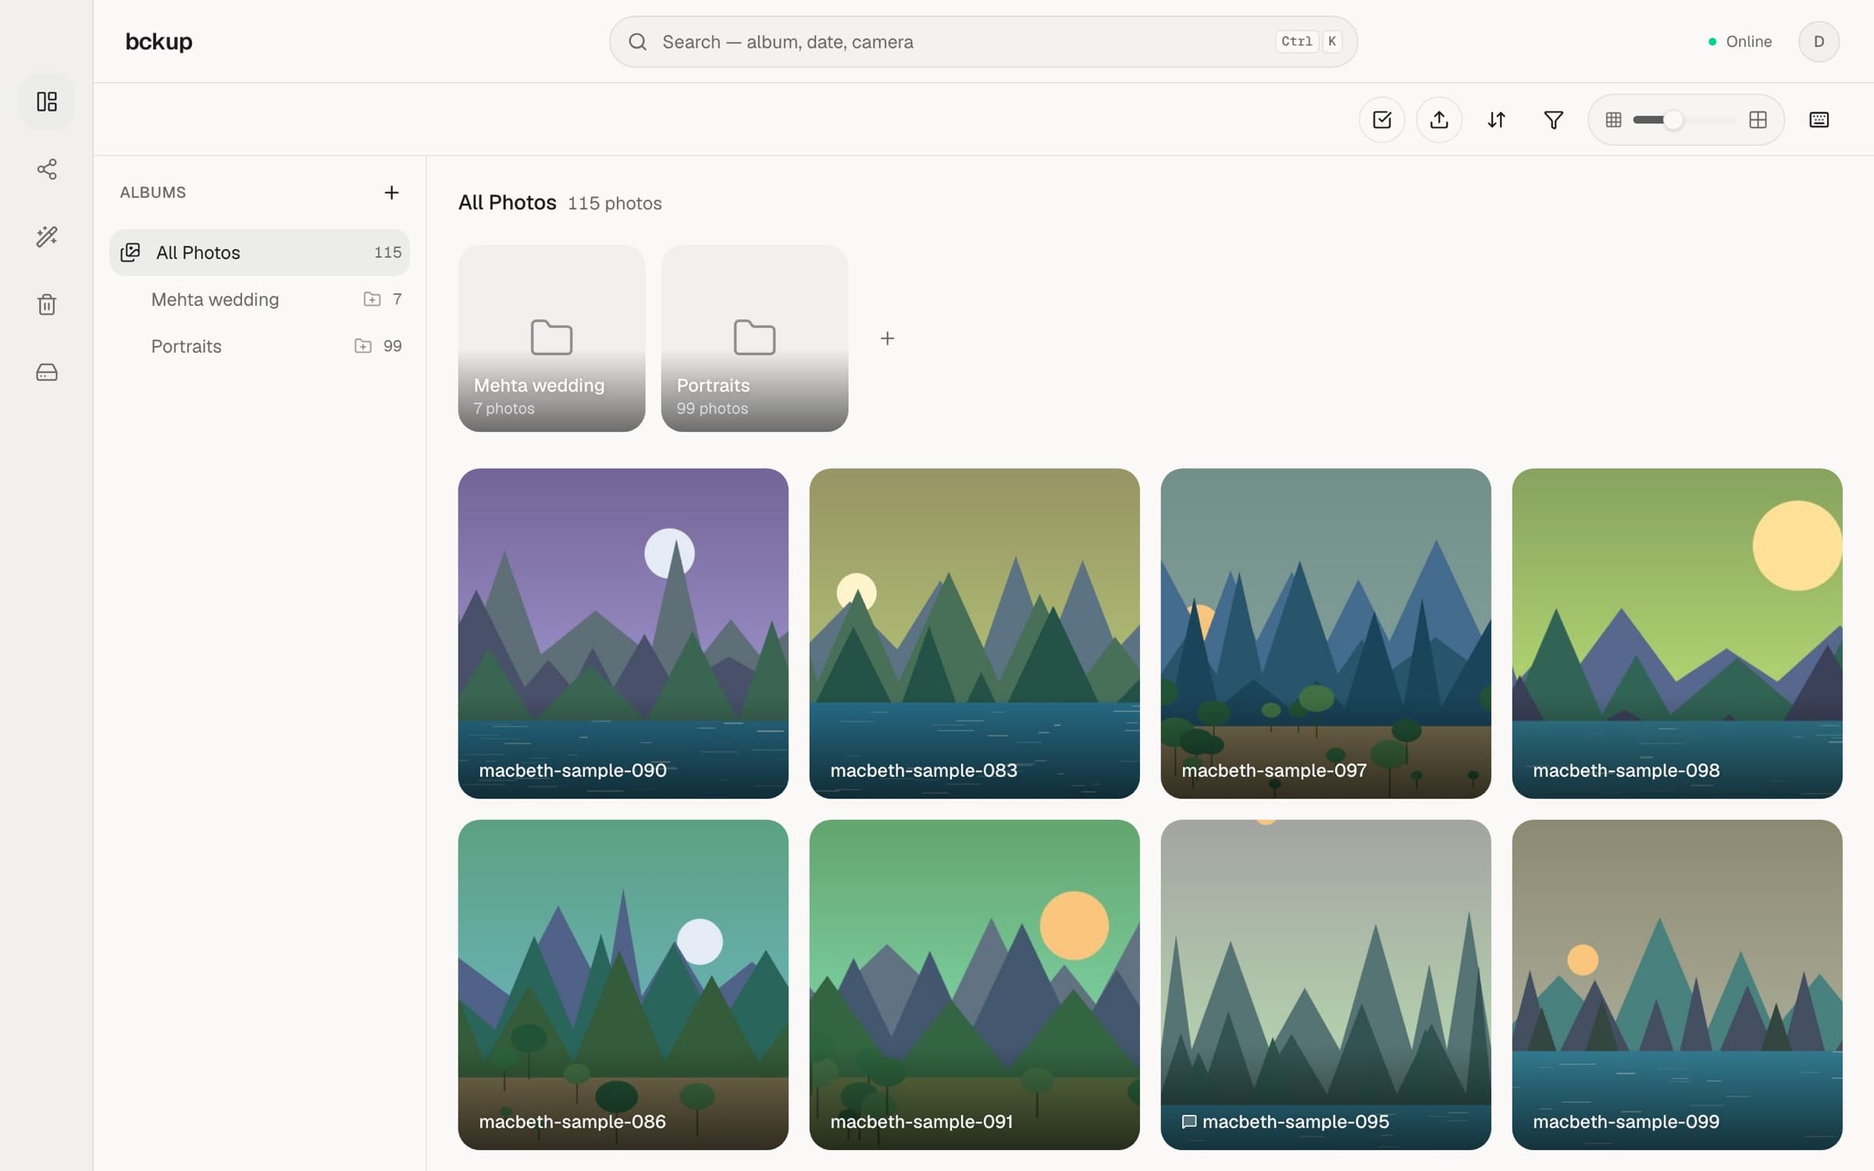Open the trash bin section
This screenshot has height=1171, width=1874.
[47, 304]
